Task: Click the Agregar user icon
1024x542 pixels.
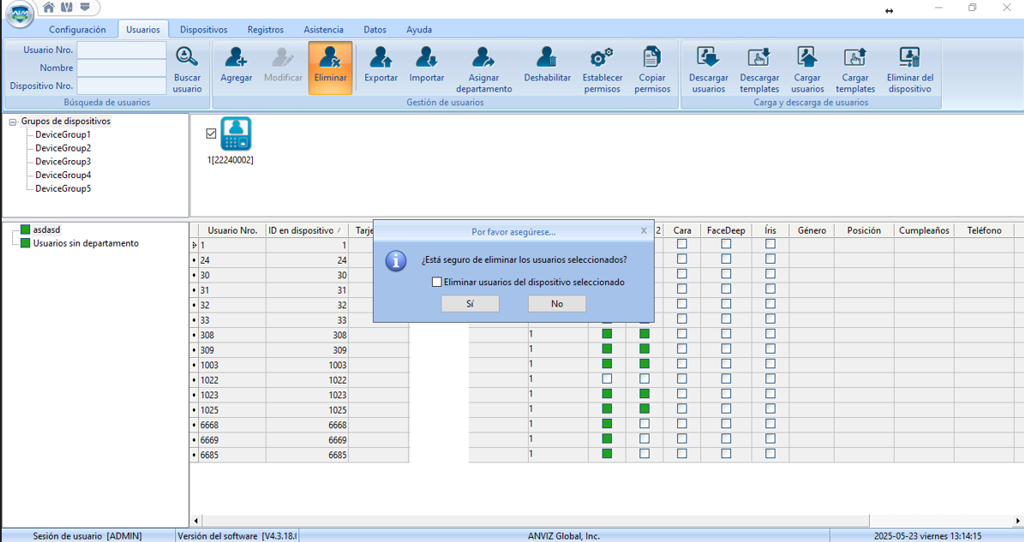Action: coord(236,57)
